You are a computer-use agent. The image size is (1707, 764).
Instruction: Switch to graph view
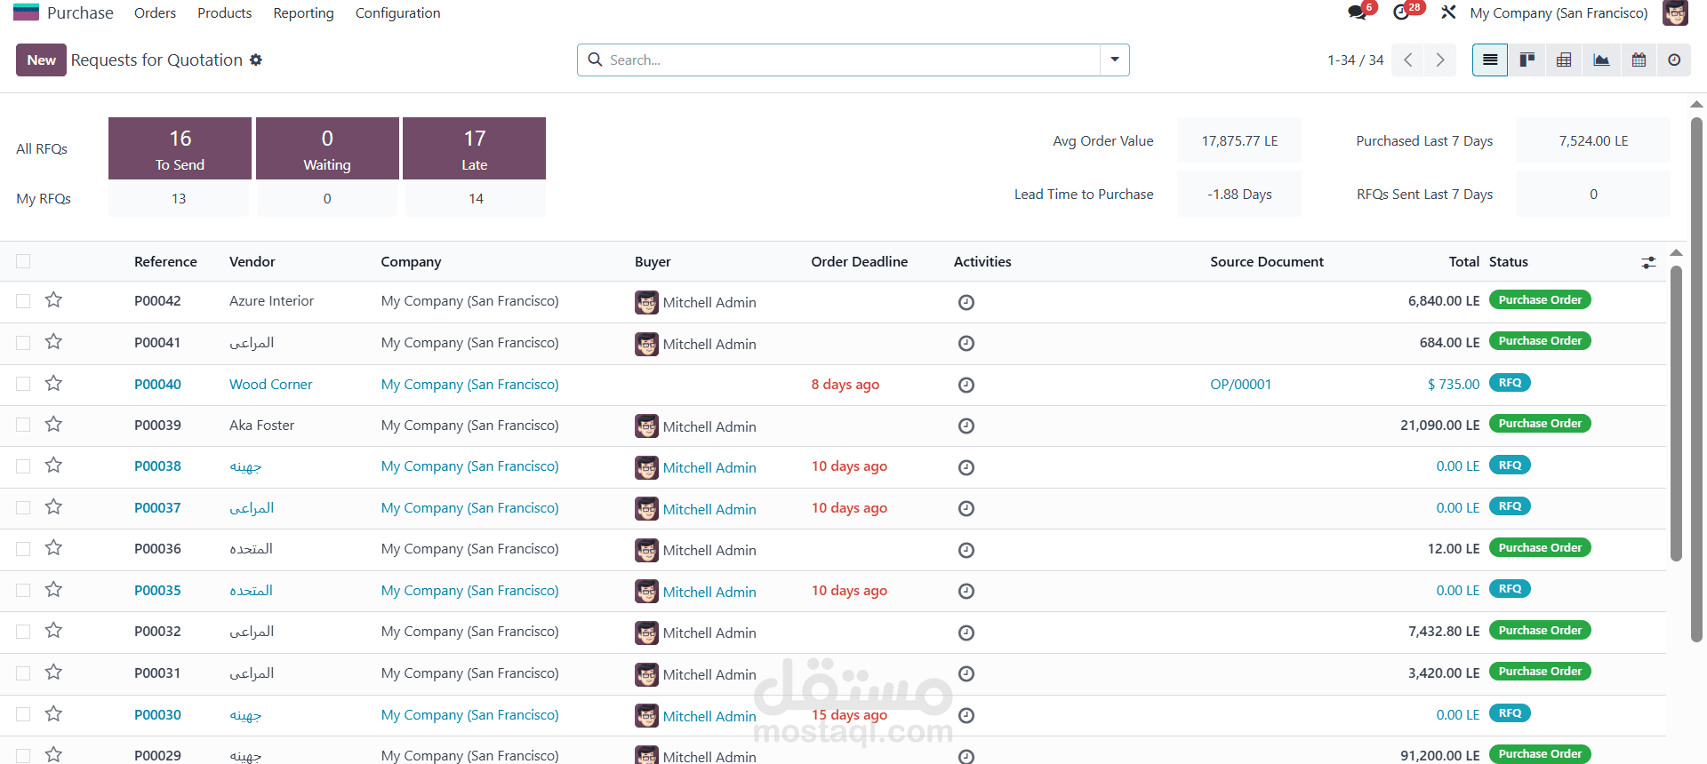1601,60
